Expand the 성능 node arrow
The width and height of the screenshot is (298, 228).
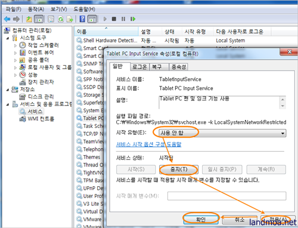point(15,75)
